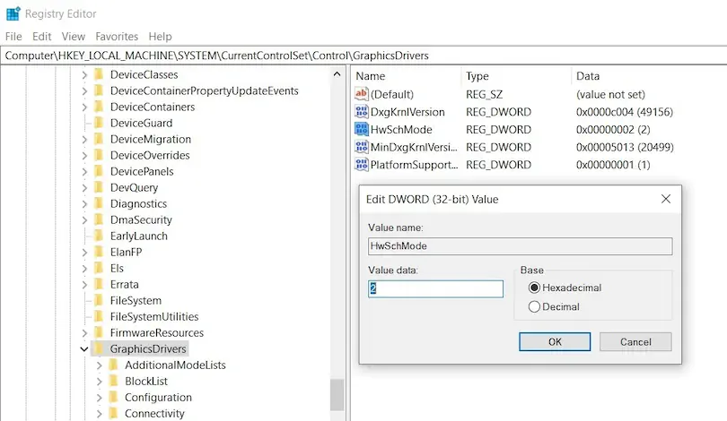Image resolution: width=727 pixels, height=421 pixels.
Task: Click the MinDxgKrnlVersi... DWORD icon
Action: coord(361,147)
